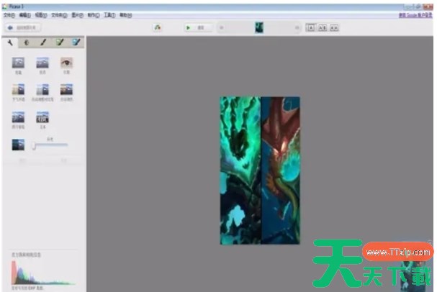The height and width of the screenshot is (292, 437).
Task: Open the Picture menu (图片)
Action: coord(77,15)
